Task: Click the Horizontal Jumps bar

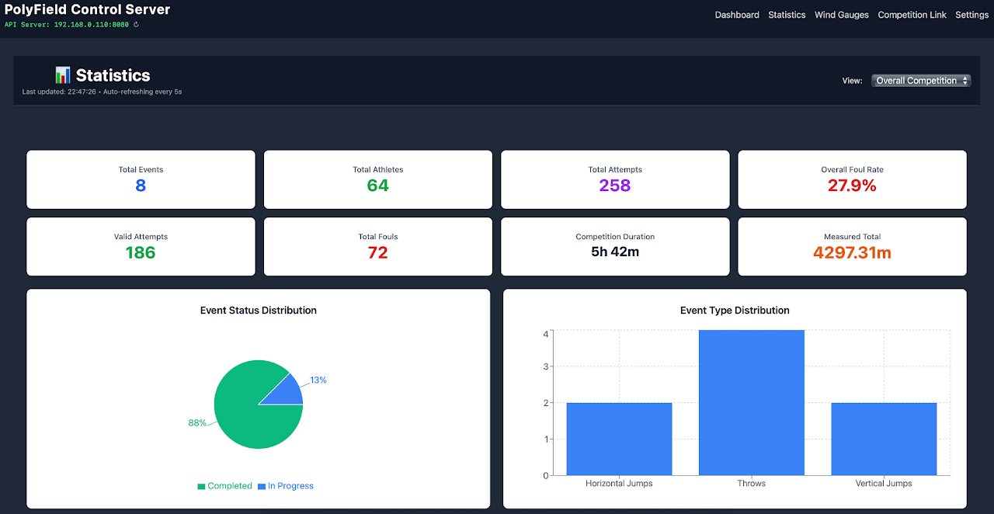Action: pos(619,439)
